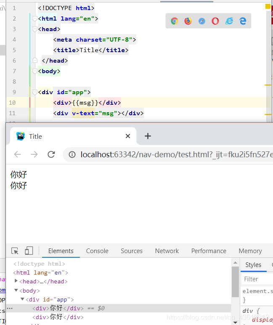The image size is (273, 325).
Task: Go back in the browser
Action: 17,154
